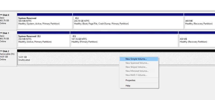Select the New RAID-5 Volume menu entry
215x100 pixels.
(x=139, y=75)
